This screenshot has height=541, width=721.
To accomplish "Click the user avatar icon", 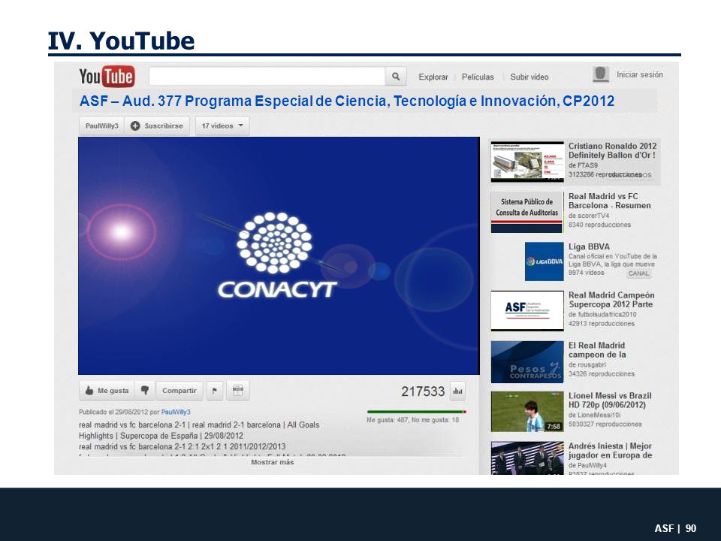I will click(601, 74).
